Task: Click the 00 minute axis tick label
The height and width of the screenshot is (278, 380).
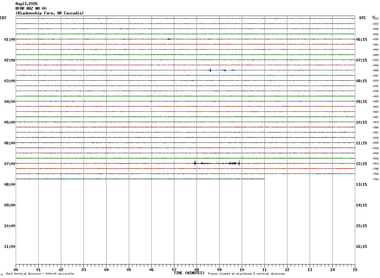Action: pos(16,270)
